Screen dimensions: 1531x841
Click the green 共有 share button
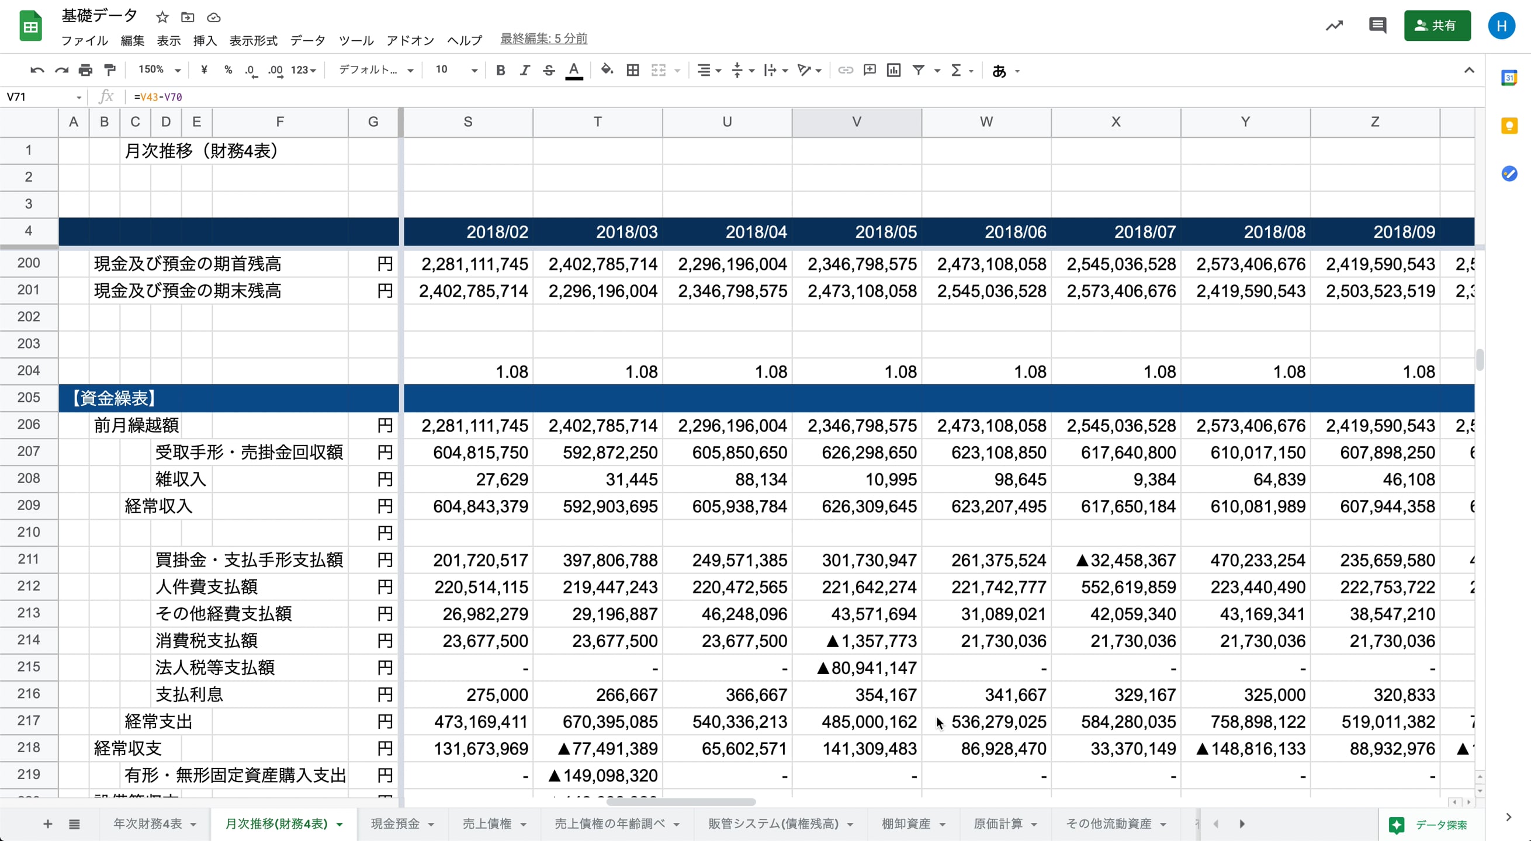point(1437,26)
